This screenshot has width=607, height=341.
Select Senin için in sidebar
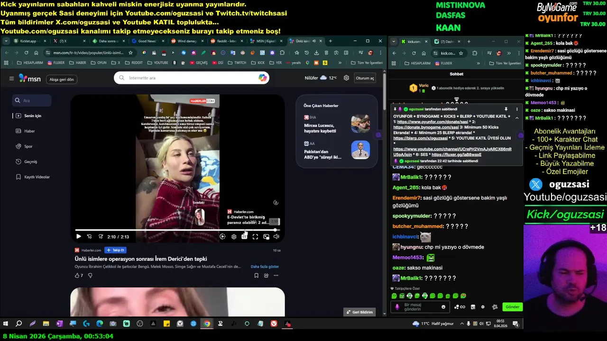31,116
